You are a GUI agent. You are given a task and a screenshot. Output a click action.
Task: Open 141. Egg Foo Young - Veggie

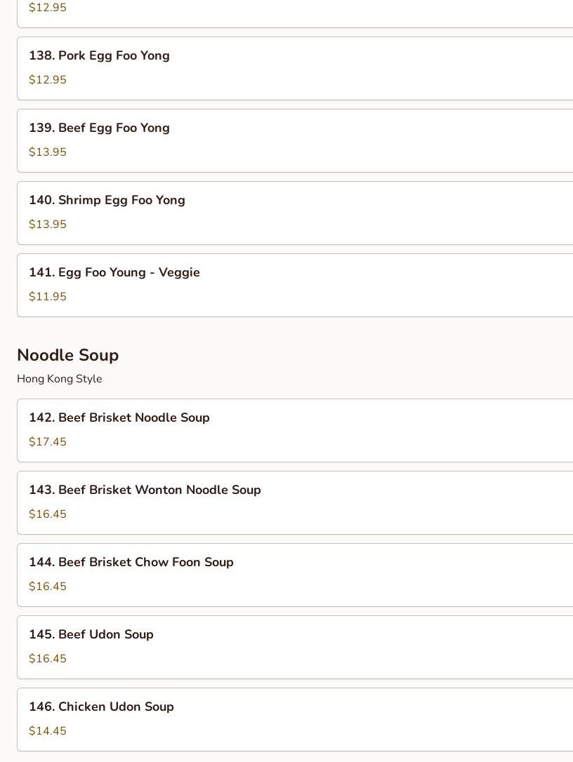click(x=114, y=273)
